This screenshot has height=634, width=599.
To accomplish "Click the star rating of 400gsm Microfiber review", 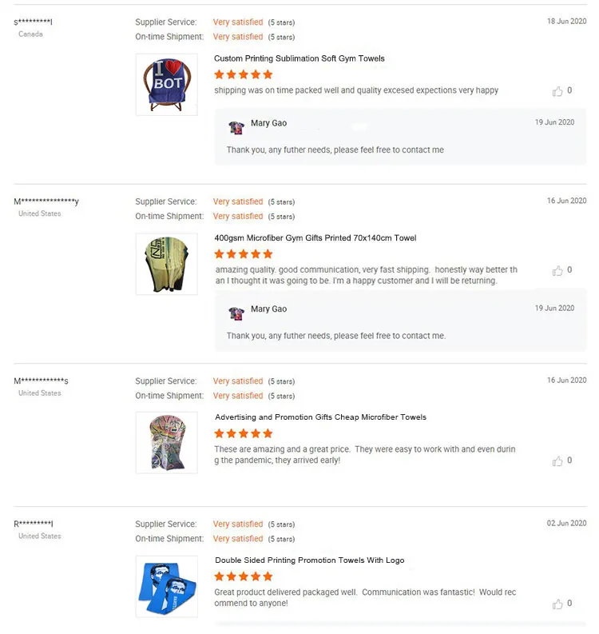I will [244, 254].
